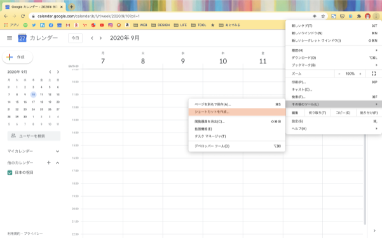The width and height of the screenshot is (382, 238).
Task: Click 貼り付け in the edit row
Action: coord(369,113)
